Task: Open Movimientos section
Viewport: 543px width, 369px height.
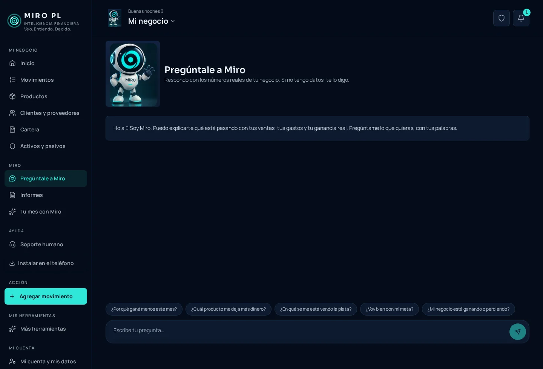Action: click(x=46, y=80)
